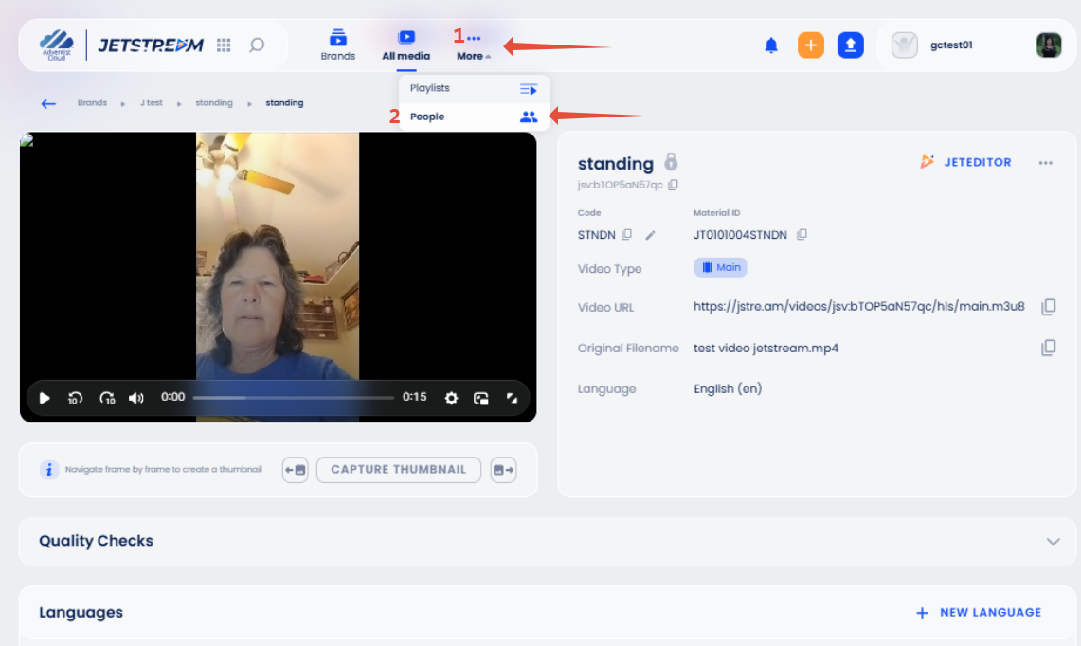Open the gctest01 account menu
1081x646 pixels.
tap(951, 45)
